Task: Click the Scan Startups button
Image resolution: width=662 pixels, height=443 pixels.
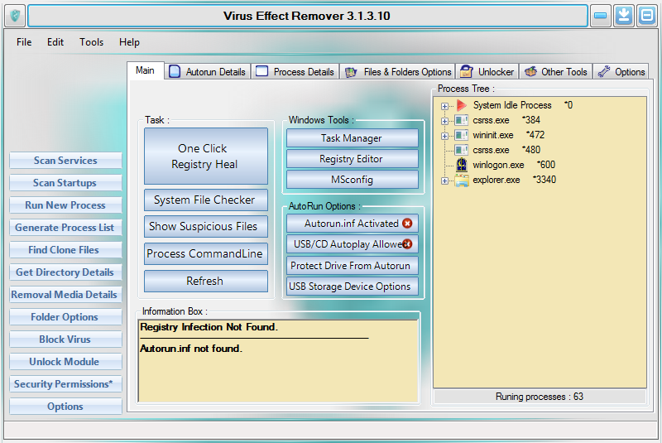Action: tap(65, 183)
